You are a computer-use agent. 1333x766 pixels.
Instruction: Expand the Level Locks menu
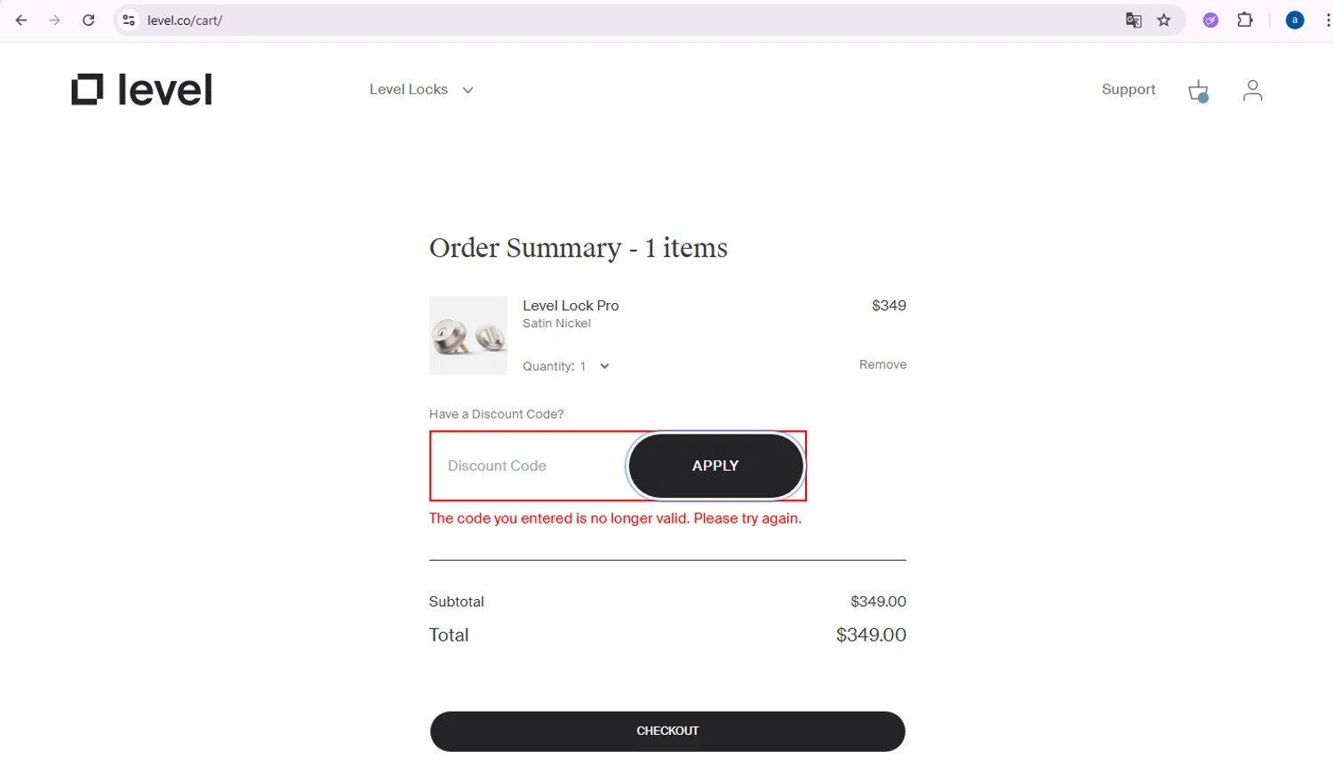click(x=421, y=90)
